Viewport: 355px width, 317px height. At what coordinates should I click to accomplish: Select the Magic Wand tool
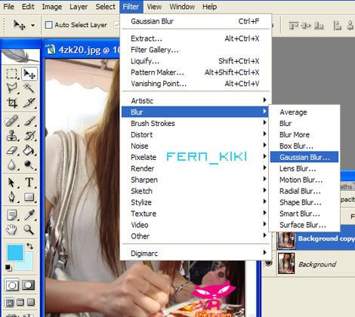[29, 88]
